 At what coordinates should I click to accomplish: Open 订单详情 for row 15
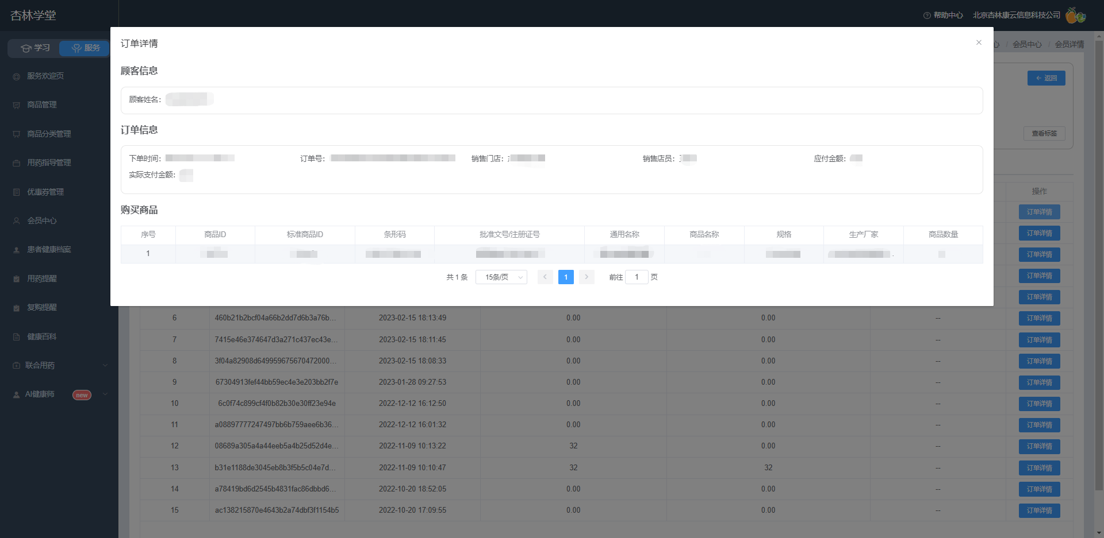(x=1040, y=510)
